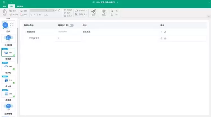Select the 结束码 slide thumbnail
The width and height of the screenshot is (211, 117).
click(x=8, y=66)
